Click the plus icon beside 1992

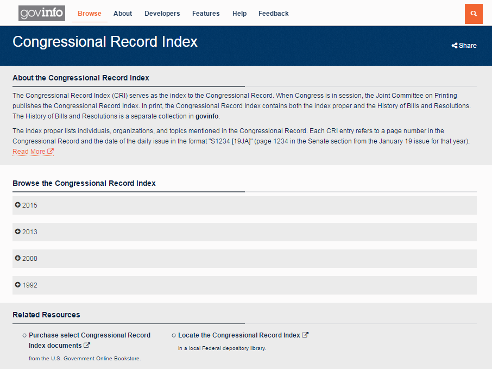[17, 285]
